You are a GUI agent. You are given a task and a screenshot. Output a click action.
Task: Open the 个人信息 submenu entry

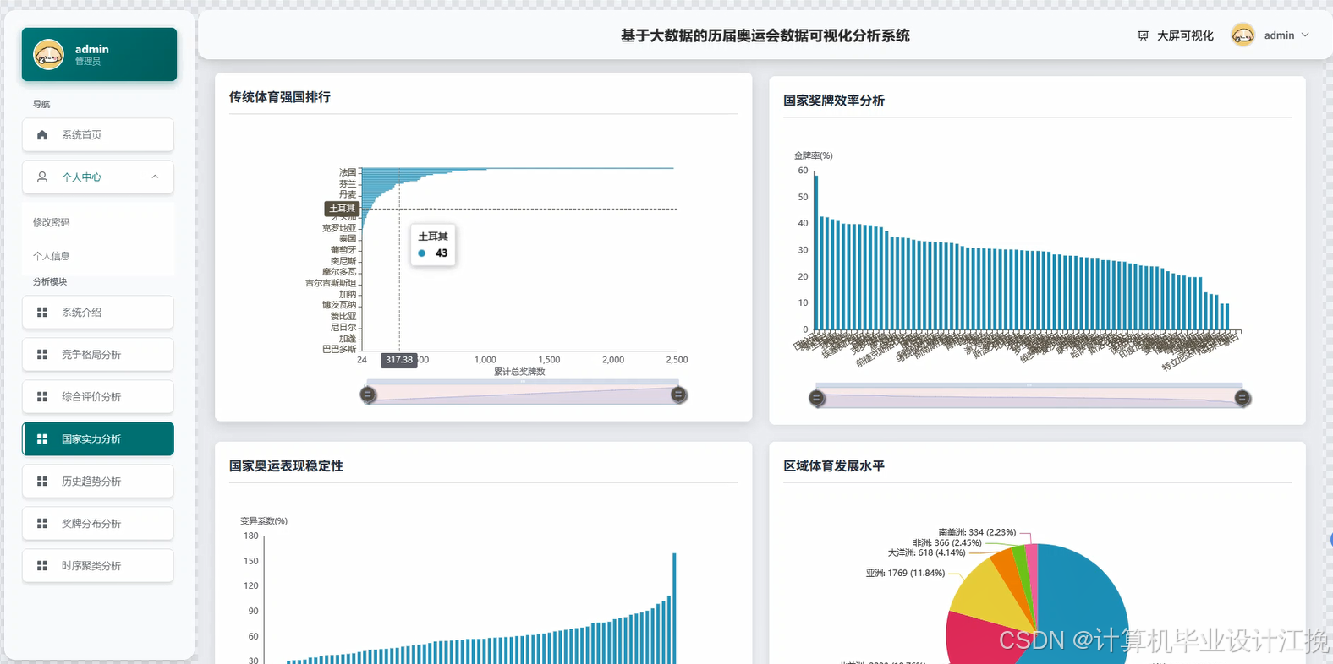tap(98, 257)
